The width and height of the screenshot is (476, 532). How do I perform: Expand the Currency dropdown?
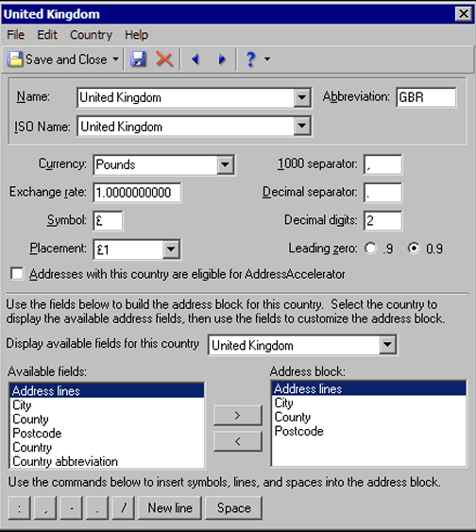pyautogui.click(x=225, y=165)
